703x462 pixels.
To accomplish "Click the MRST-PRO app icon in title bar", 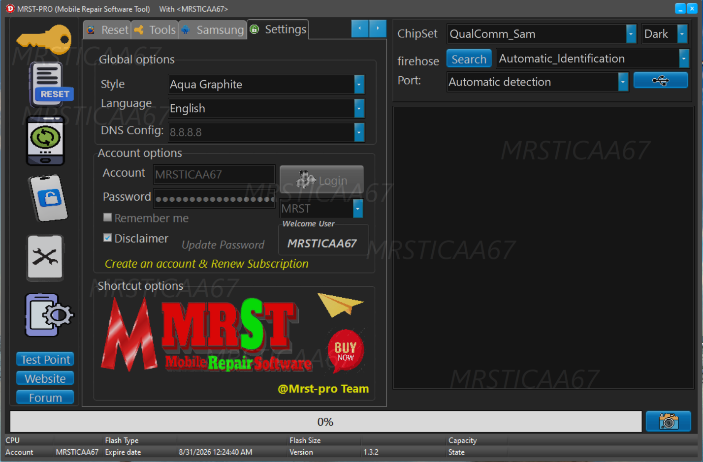I will click(10, 8).
